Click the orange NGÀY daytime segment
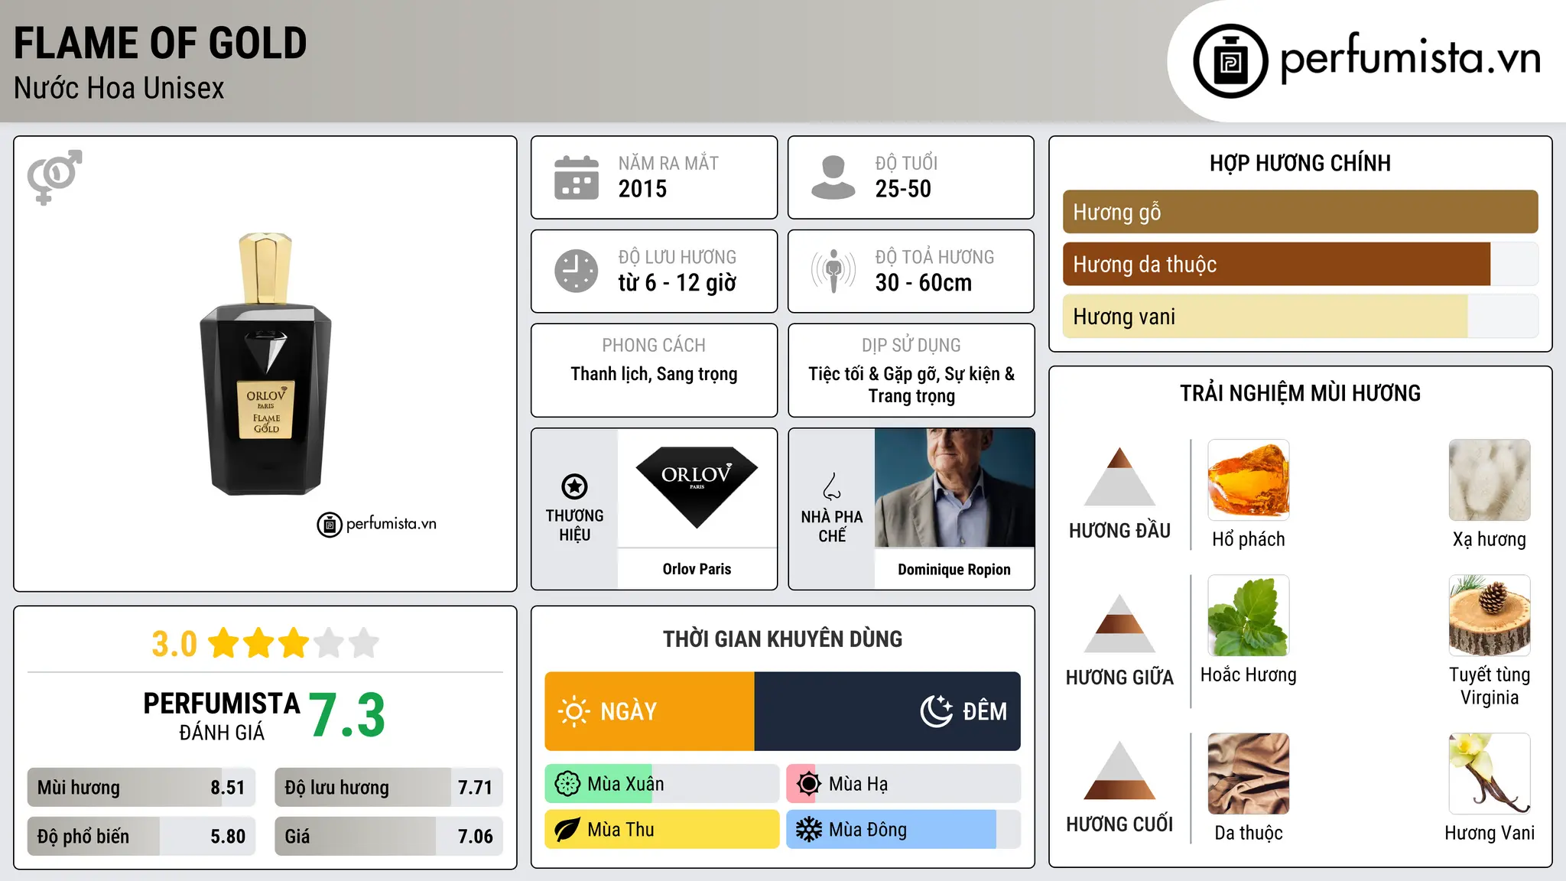This screenshot has height=881, width=1566. point(649,711)
